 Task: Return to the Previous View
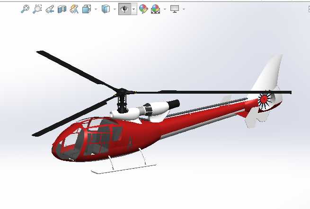[50, 9]
